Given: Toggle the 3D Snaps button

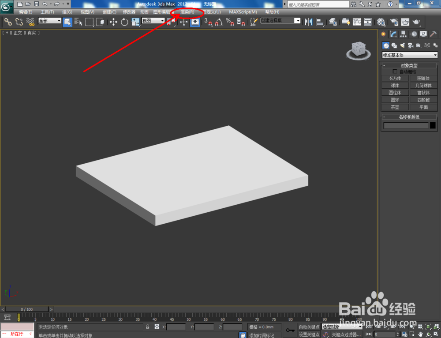Looking at the screenshot, I should tap(208, 22).
